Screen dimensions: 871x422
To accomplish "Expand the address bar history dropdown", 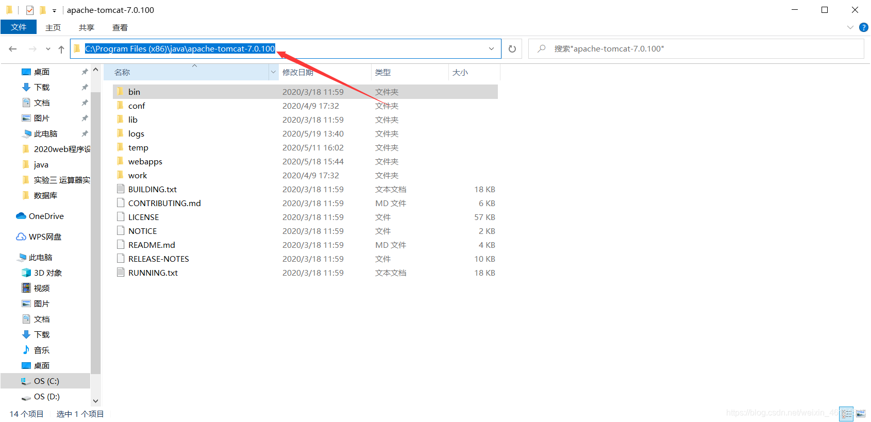I will coord(492,49).
